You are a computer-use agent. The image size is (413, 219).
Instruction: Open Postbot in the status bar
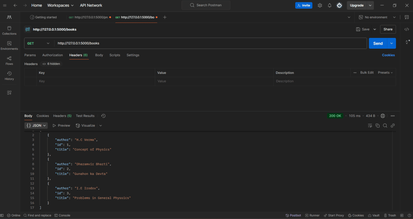pyautogui.click(x=293, y=215)
